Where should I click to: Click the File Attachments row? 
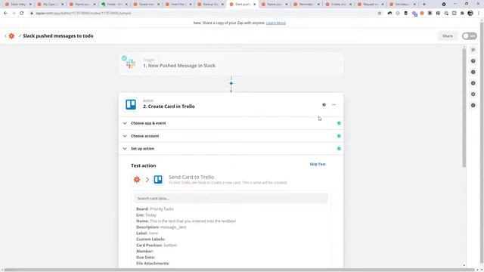coord(153,264)
